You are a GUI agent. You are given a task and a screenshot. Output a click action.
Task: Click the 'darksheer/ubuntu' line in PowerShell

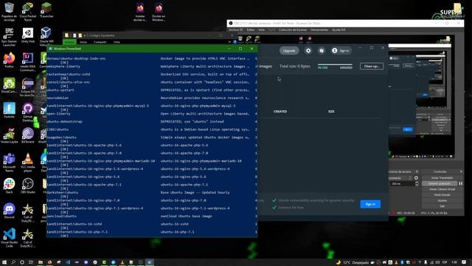click(63, 192)
